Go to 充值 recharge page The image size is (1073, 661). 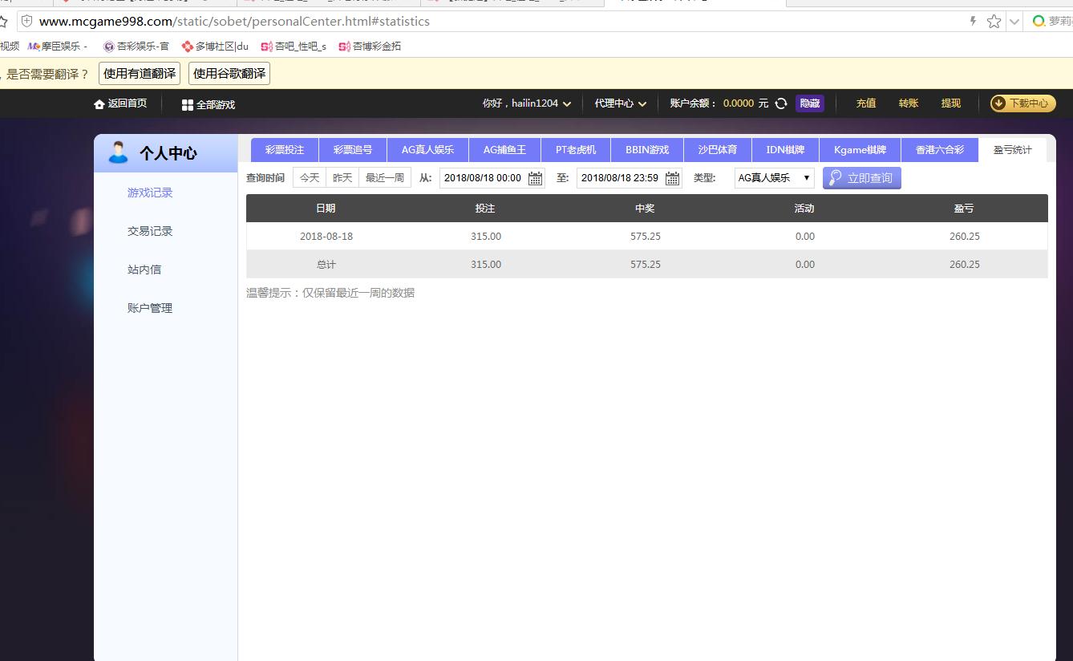866,103
